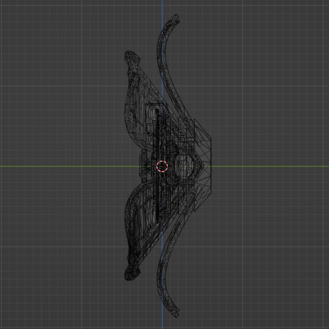This screenshot has height=329, width=329.
Task: Select the angular hexagonal mesh on right side
Action: point(202,165)
